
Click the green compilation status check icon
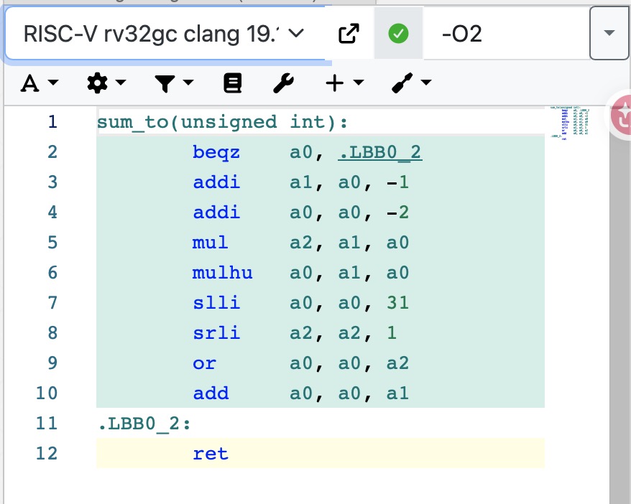point(398,33)
